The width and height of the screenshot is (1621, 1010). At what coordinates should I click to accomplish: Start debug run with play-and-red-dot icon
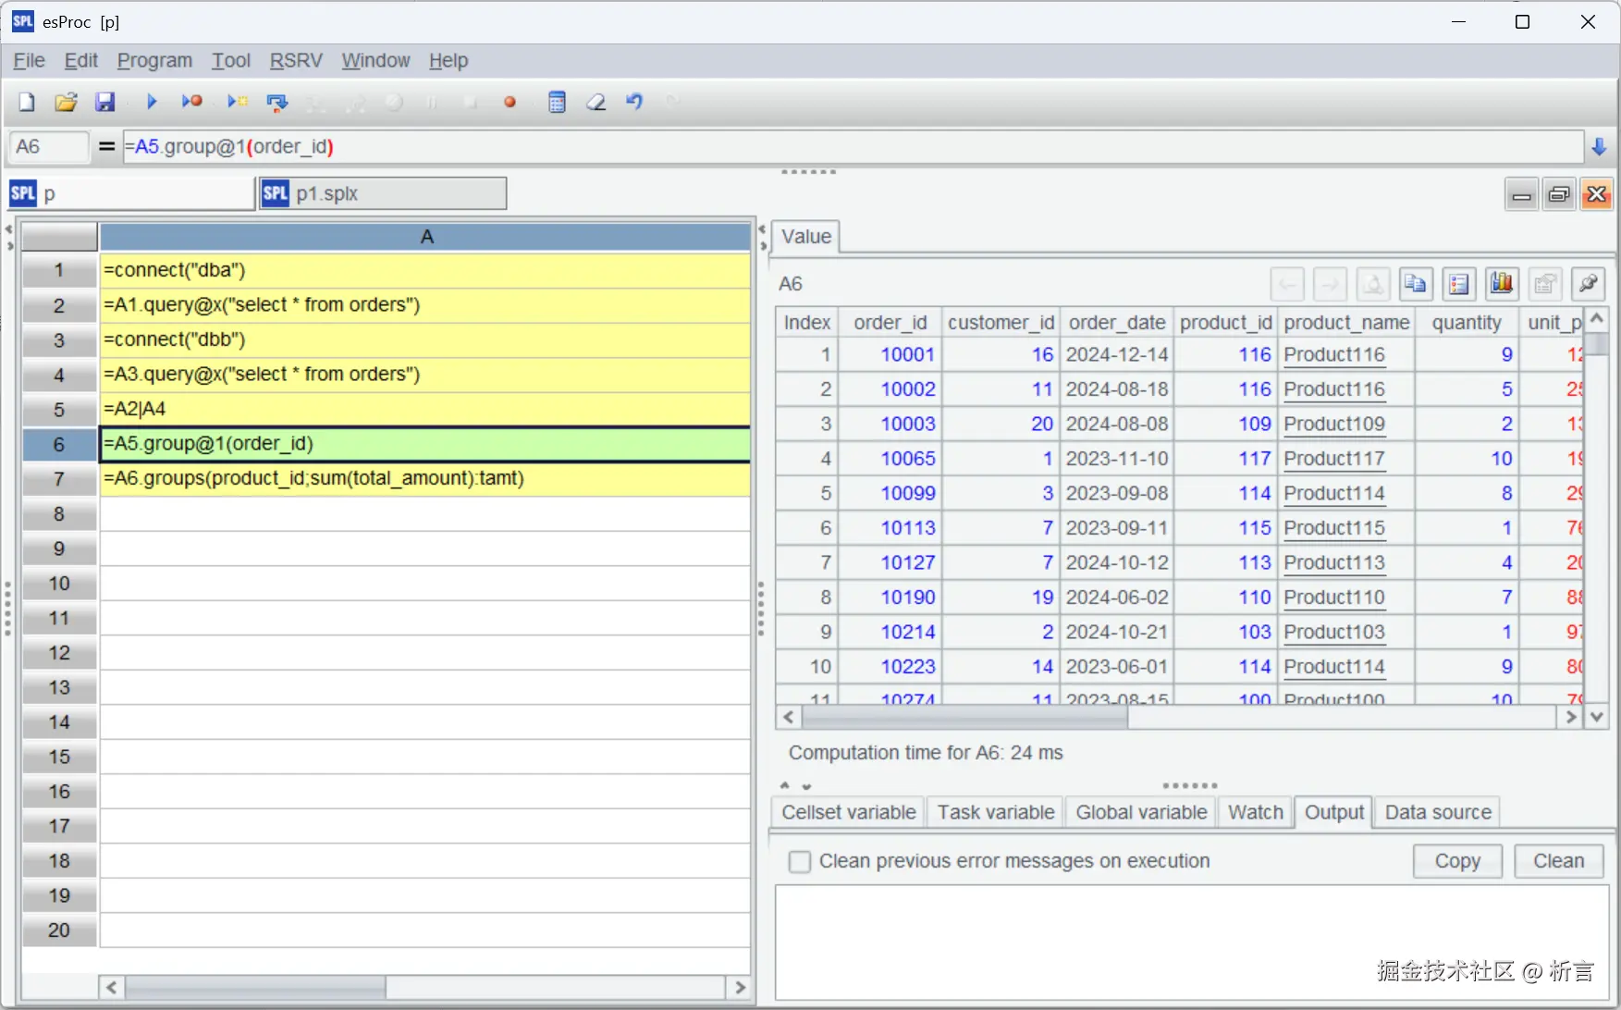191,102
